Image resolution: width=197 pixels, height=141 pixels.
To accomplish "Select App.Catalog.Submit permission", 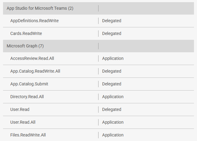I will 29,84.
